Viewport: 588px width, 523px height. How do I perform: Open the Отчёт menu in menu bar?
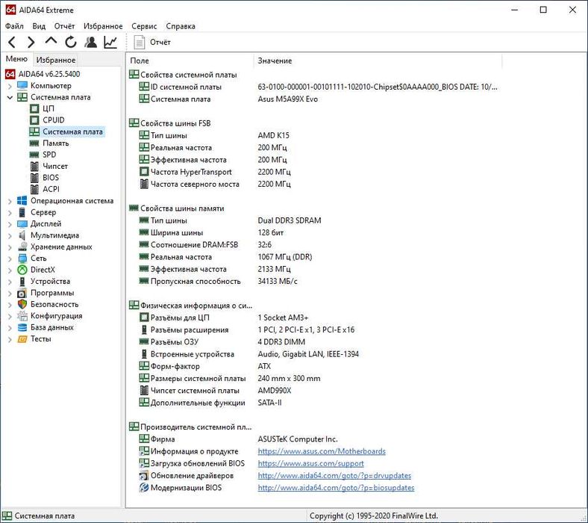click(x=64, y=26)
